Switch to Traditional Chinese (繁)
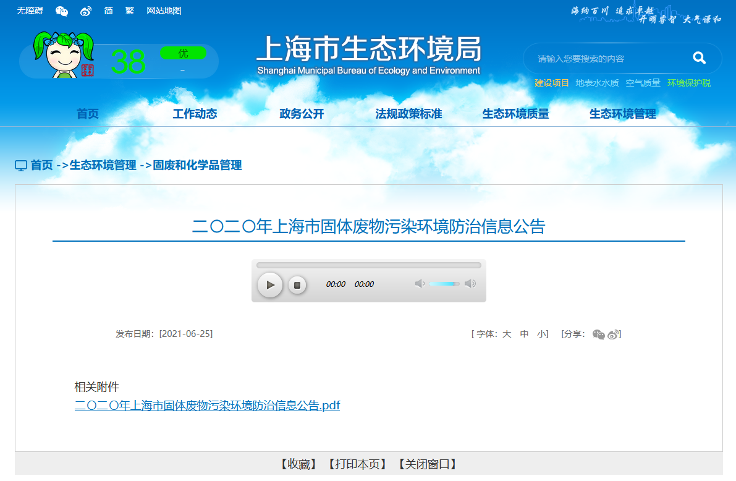Screen dimensions: 736x481 [x=129, y=11]
